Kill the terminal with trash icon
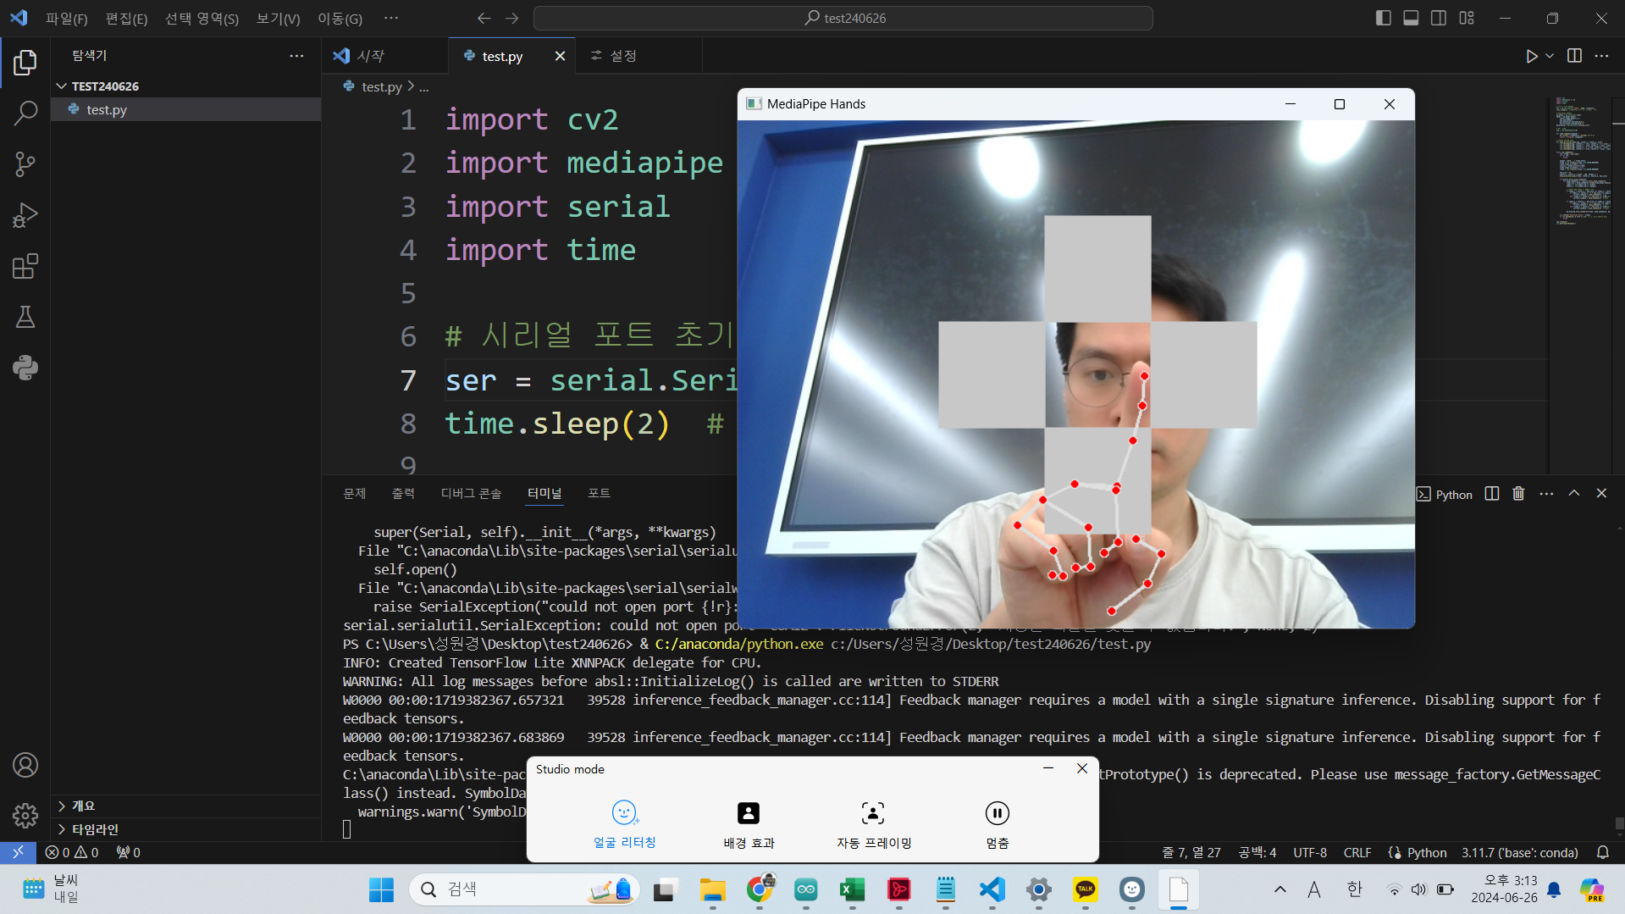This screenshot has width=1625, height=914. [1518, 494]
